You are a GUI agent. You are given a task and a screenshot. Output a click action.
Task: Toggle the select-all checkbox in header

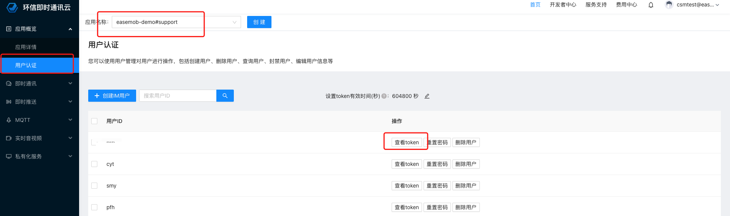click(94, 121)
